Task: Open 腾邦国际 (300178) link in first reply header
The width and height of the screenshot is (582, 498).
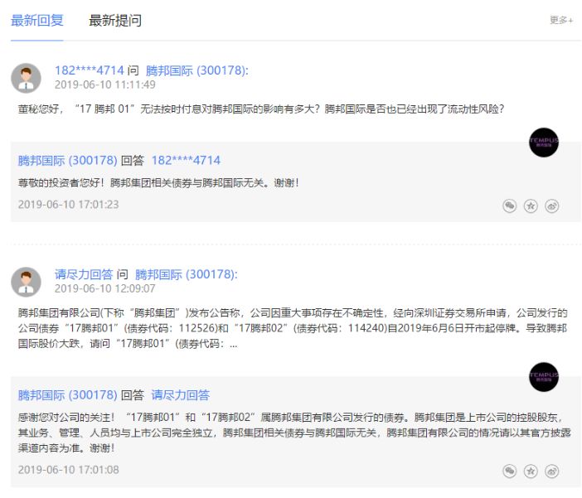Action: pyautogui.click(x=67, y=160)
